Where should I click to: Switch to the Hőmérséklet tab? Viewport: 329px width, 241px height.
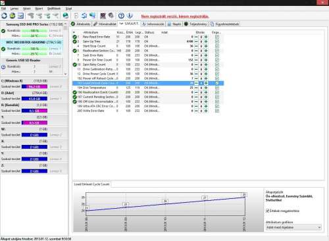[x=105, y=24]
